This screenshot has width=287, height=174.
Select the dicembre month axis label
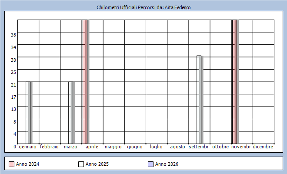coord(263,147)
